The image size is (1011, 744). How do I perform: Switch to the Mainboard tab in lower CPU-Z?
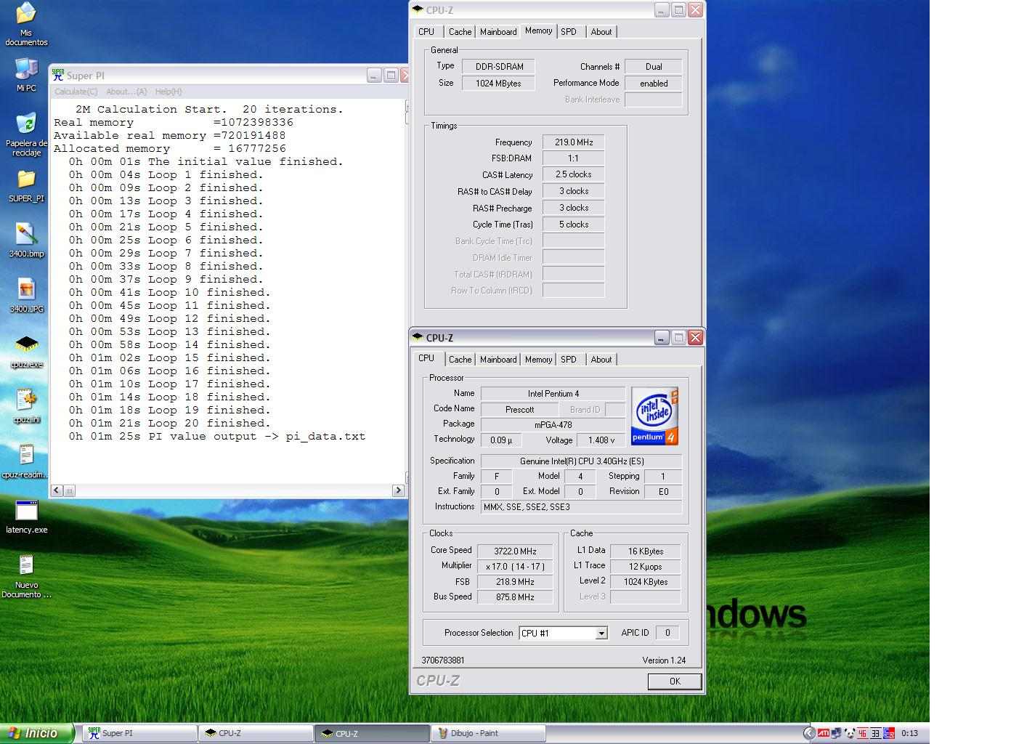click(498, 360)
